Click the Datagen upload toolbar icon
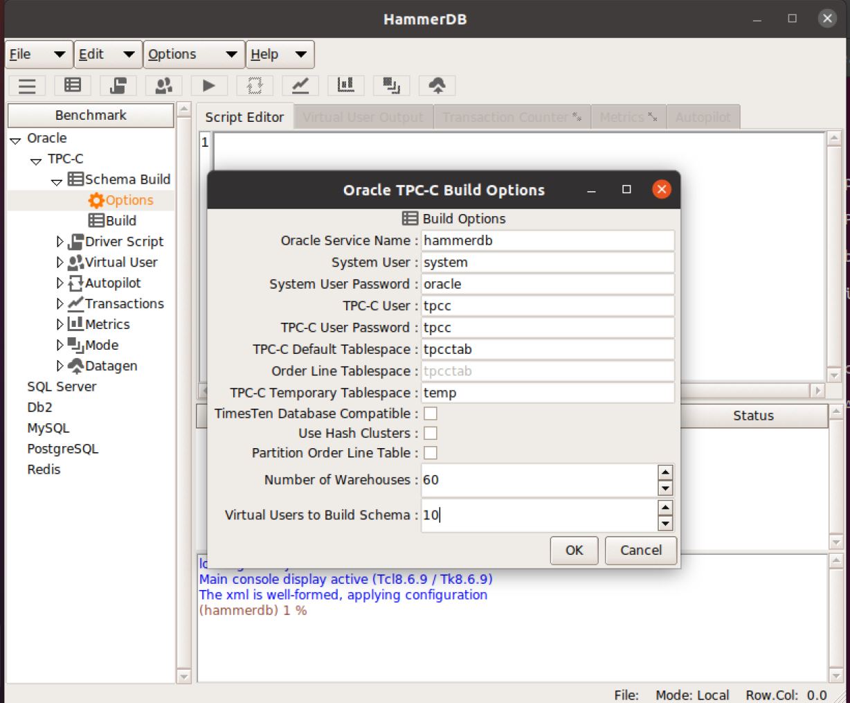Screen dimensions: 850x703 pyautogui.click(x=437, y=85)
